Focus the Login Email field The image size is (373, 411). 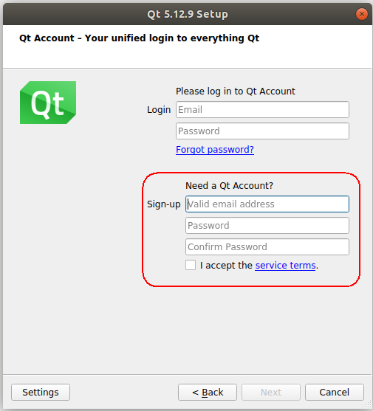click(x=262, y=109)
